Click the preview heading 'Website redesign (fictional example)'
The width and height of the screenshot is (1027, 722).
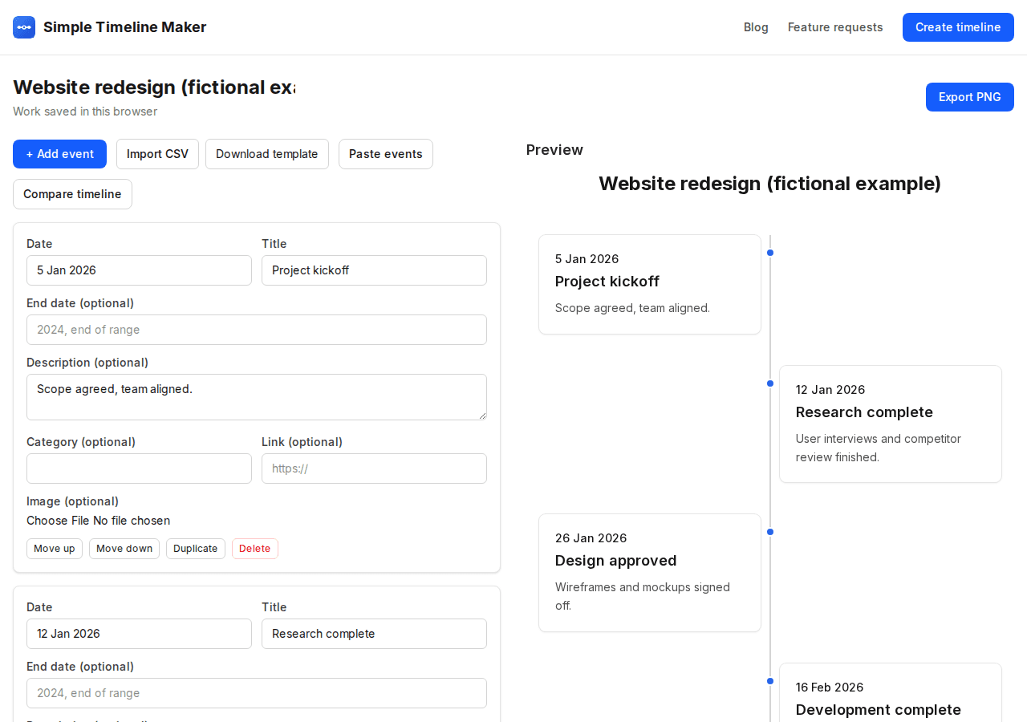(770, 184)
